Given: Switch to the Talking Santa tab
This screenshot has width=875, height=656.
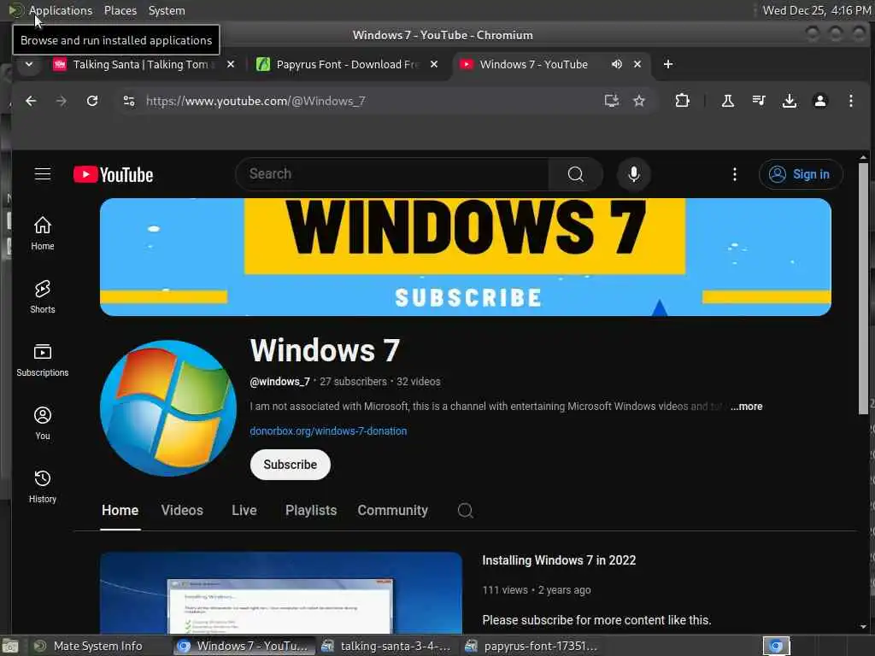Looking at the screenshot, I should (139, 64).
